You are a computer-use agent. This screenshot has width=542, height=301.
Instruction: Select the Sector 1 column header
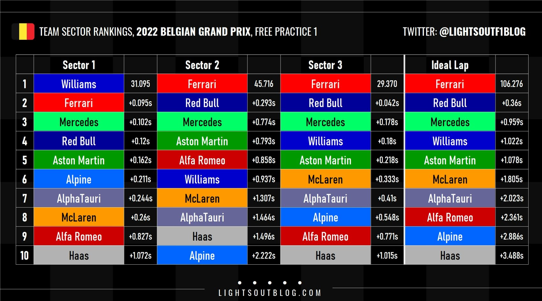(79, 65)
